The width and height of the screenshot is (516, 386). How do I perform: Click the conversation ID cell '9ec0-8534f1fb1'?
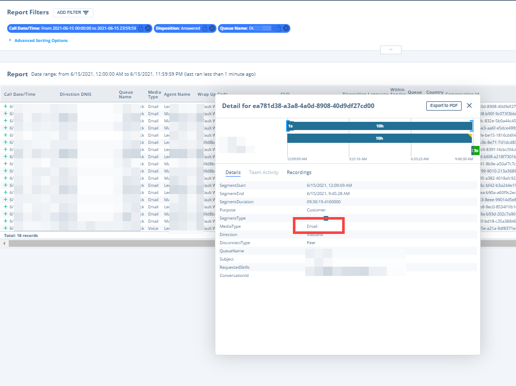click(498, 207)
